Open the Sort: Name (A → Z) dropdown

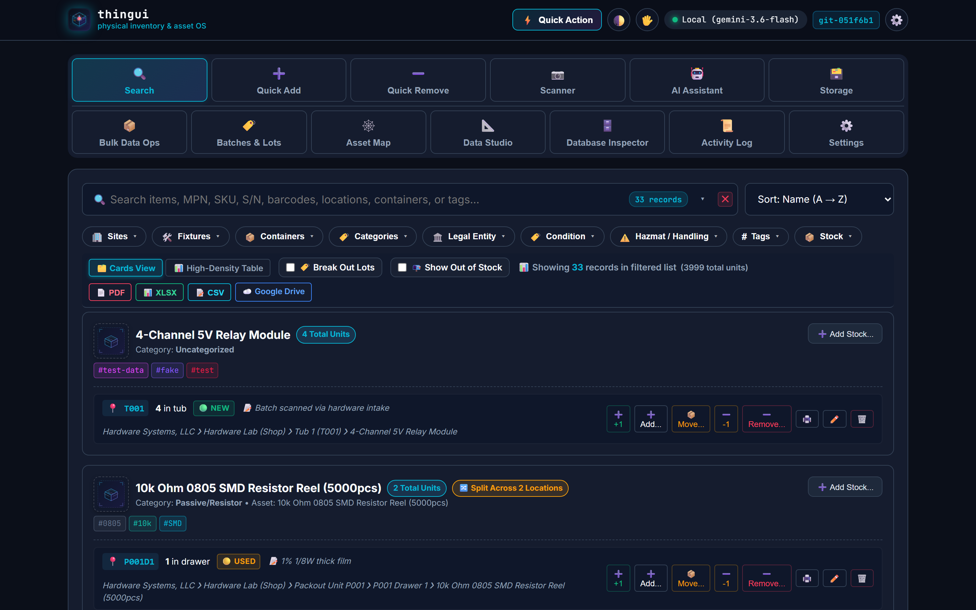tap(819, 199)
